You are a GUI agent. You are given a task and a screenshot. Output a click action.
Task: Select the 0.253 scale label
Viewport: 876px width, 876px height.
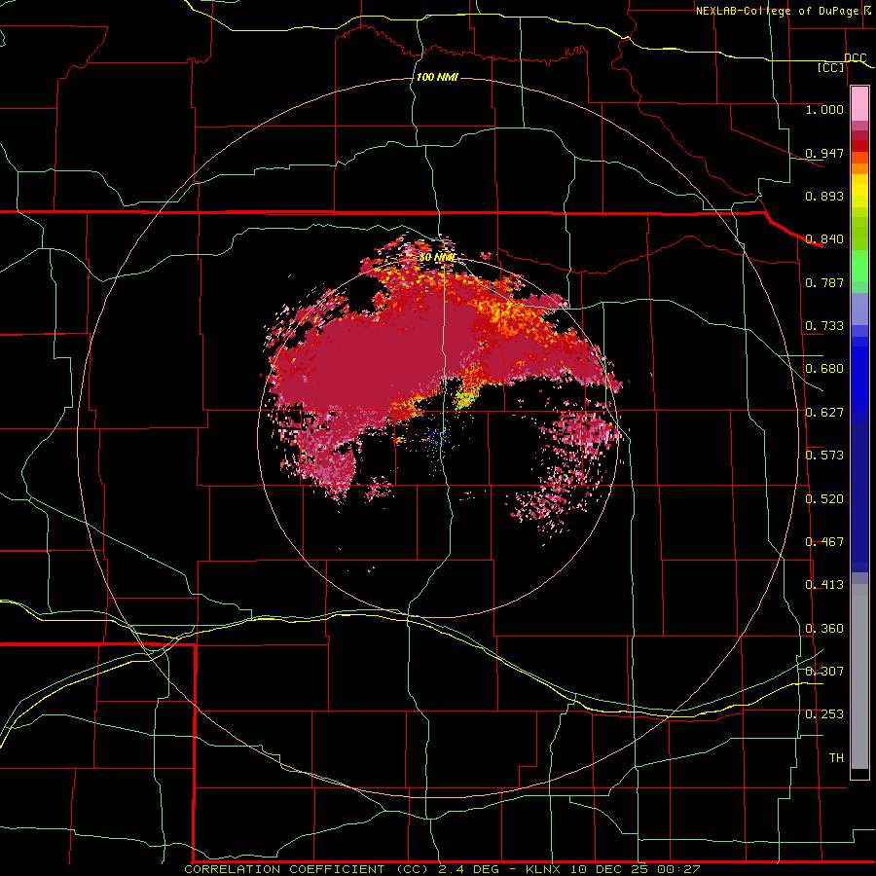coord(824,714)
